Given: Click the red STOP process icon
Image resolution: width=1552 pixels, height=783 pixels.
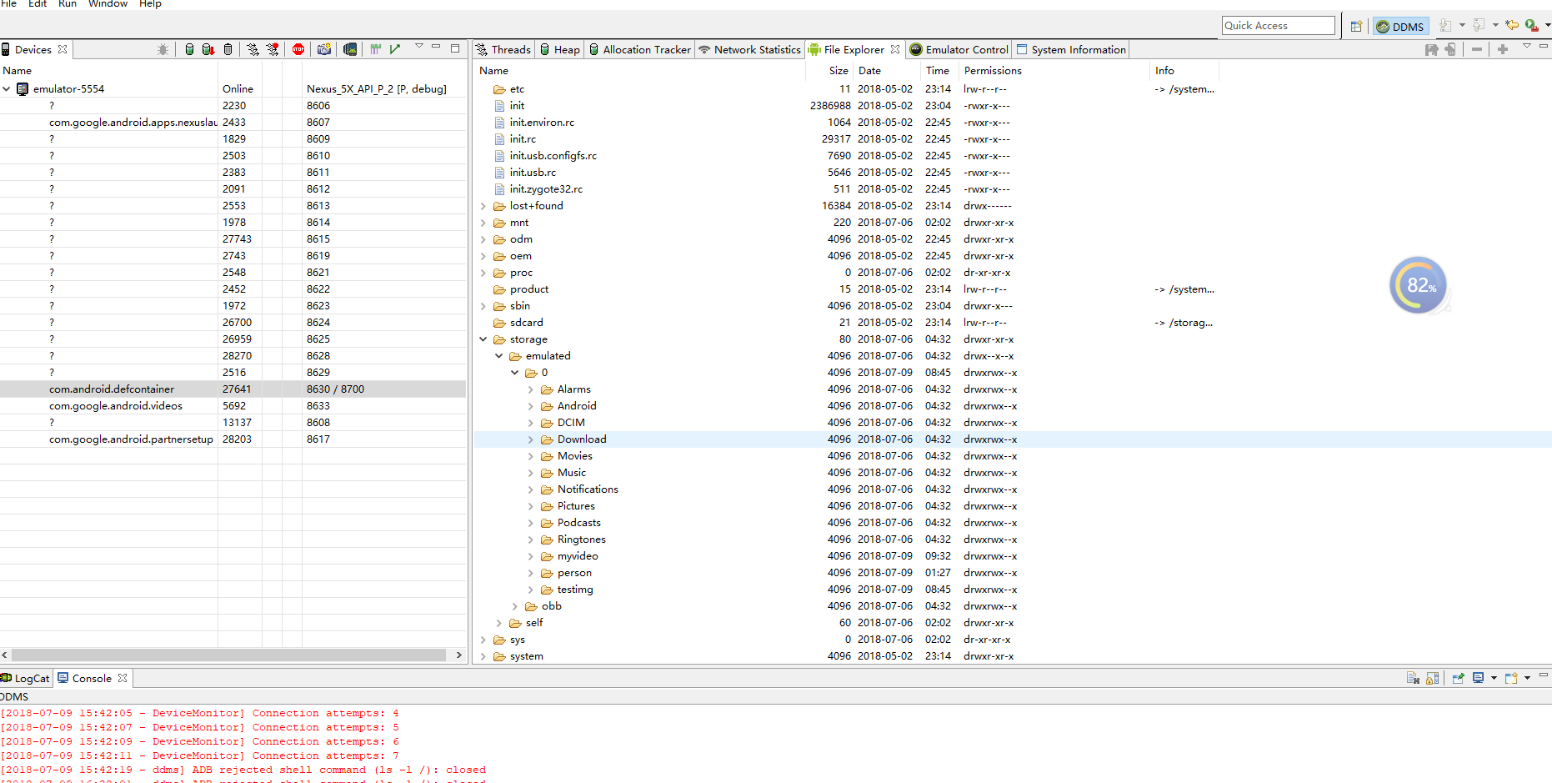Looking at the screenshot, I should (298, 49).
